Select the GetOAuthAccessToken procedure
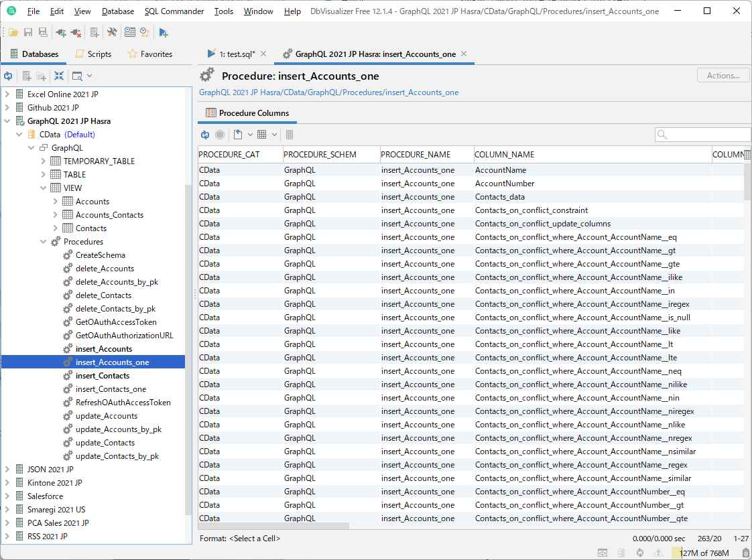 click(x=116, y=322)
